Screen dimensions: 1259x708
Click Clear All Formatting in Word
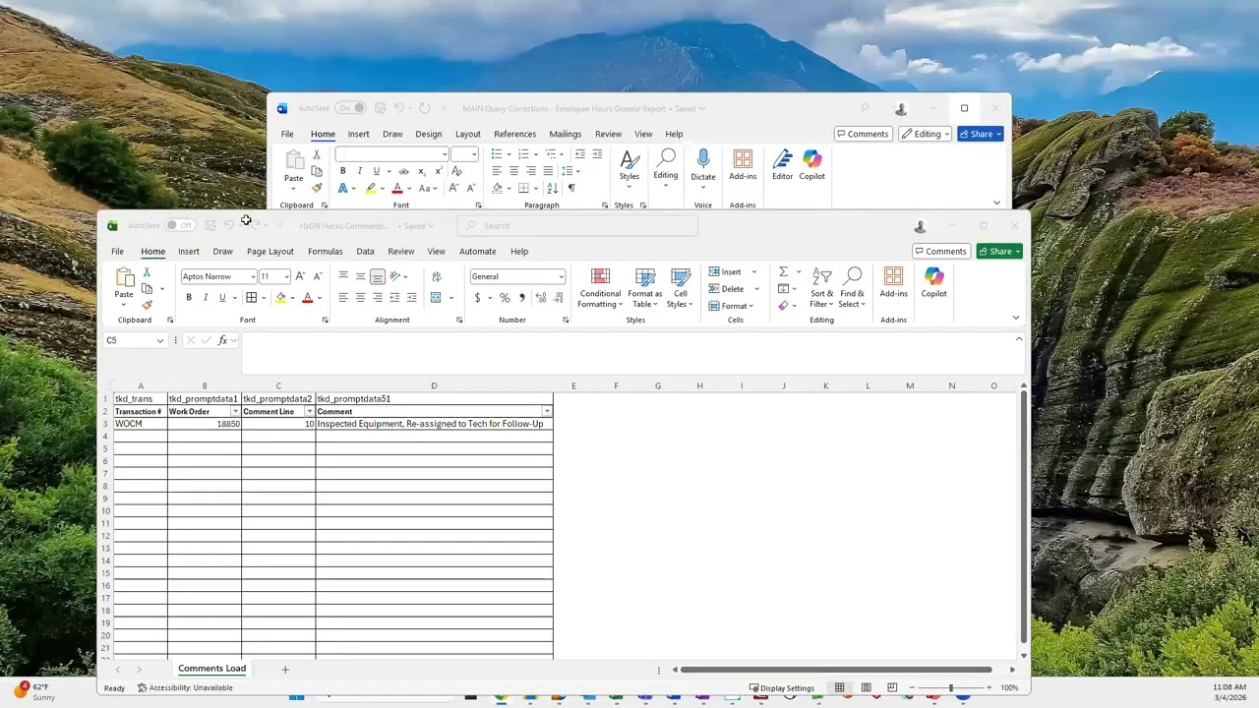click(x=456, y=171)
